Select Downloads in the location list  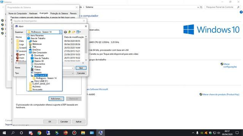pos(39,56)
